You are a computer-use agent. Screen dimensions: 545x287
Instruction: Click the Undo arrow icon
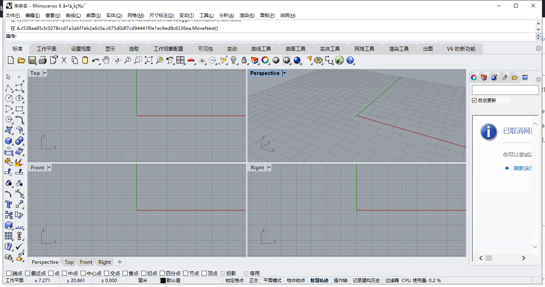(96, 60)
